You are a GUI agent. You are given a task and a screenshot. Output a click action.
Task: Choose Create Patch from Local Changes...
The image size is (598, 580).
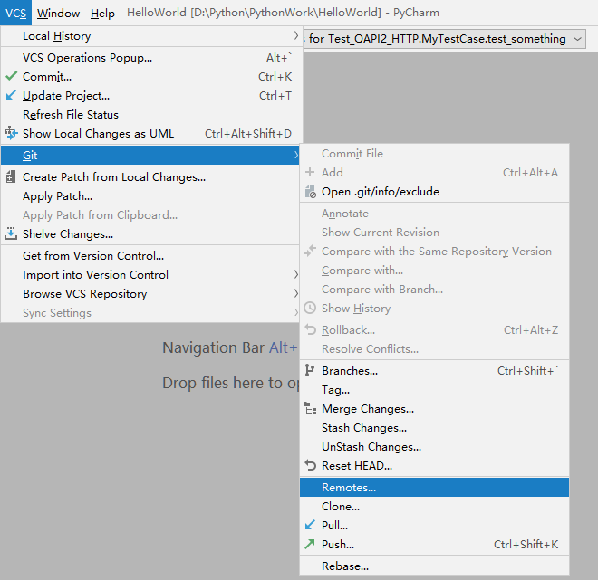tap(150, 177)
